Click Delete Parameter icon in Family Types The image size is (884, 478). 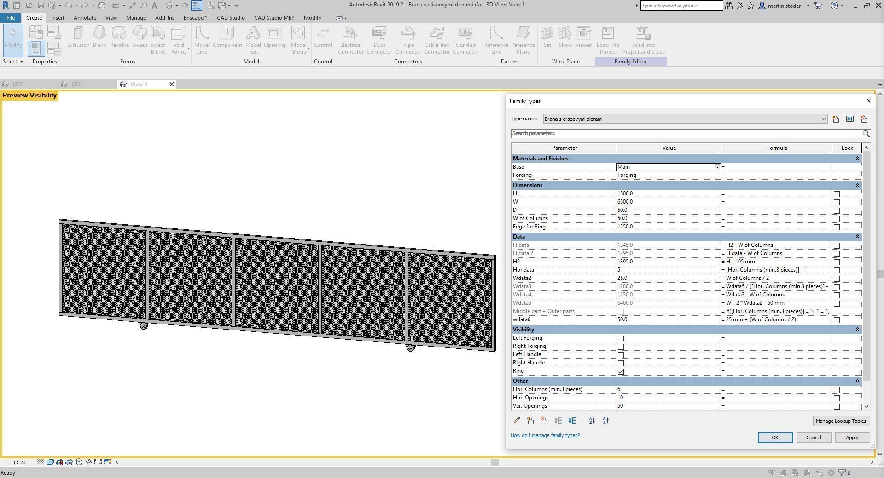click(544, 421)
